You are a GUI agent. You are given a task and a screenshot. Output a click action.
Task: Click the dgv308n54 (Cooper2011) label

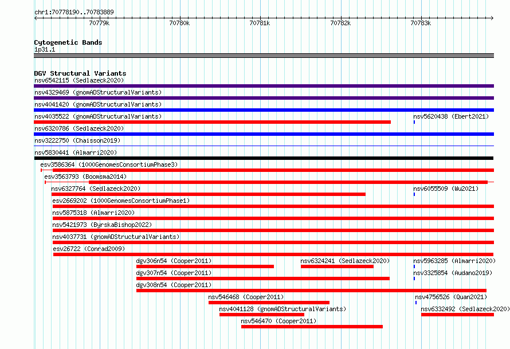click(174, 285)
